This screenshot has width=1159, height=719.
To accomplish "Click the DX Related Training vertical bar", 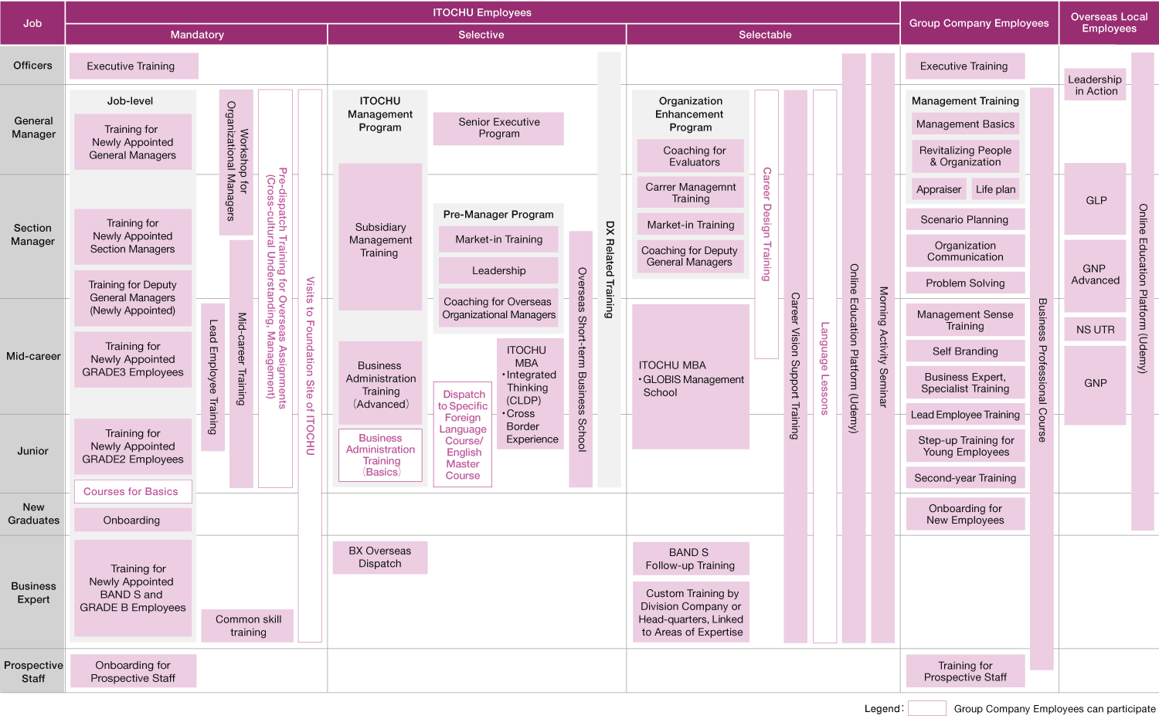I will (610, 270).
